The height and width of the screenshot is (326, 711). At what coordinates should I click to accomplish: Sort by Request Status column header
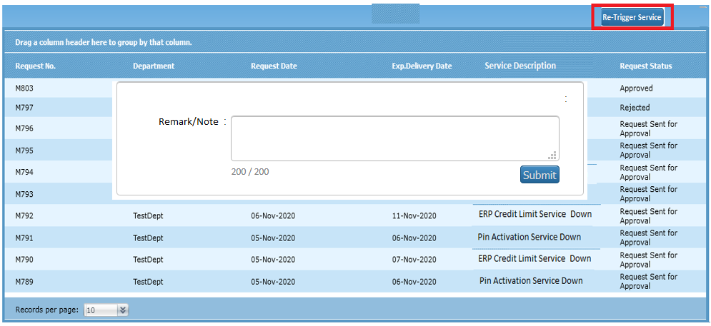(x=646, y=66)
